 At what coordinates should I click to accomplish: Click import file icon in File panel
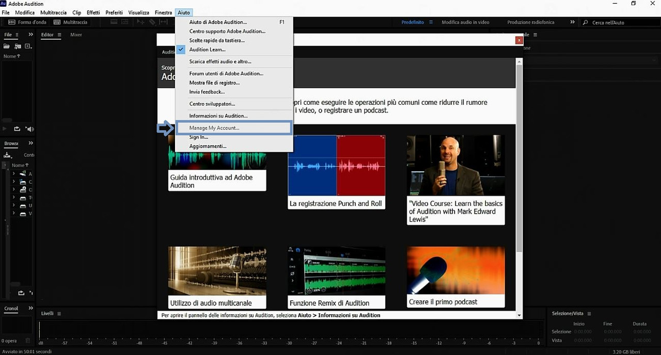(x=18, y=46)
